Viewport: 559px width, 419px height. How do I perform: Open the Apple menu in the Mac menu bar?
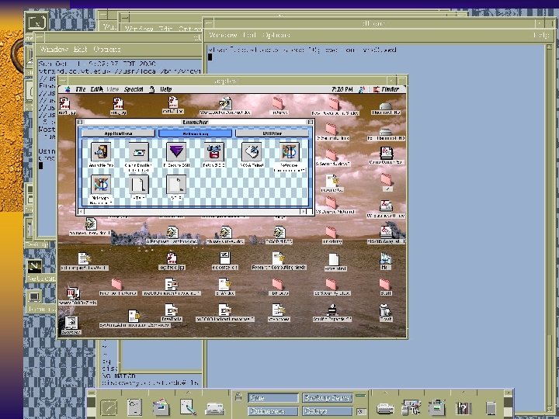click(x=67, y=89)
